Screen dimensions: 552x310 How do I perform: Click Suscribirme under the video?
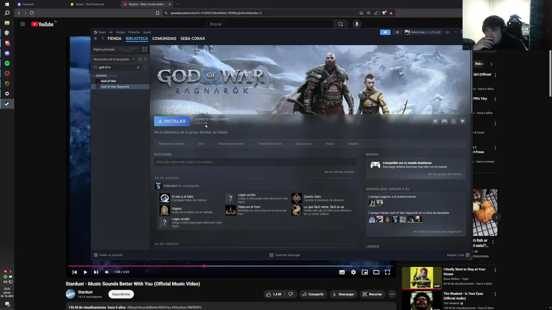[x=121, y=294]
